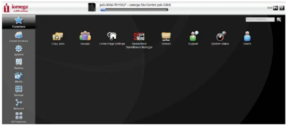This screenshot has width=286, height=125.
Task: Click the StorCenter device tower icon
Action: tap(92, 7)
